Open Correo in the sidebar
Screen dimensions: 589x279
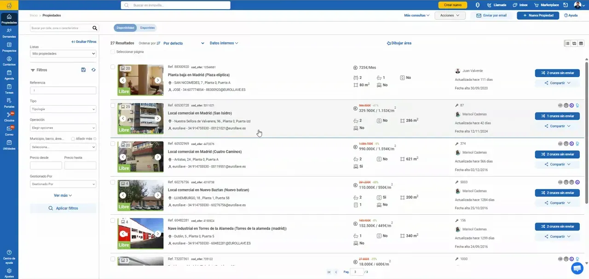[9, 131]
